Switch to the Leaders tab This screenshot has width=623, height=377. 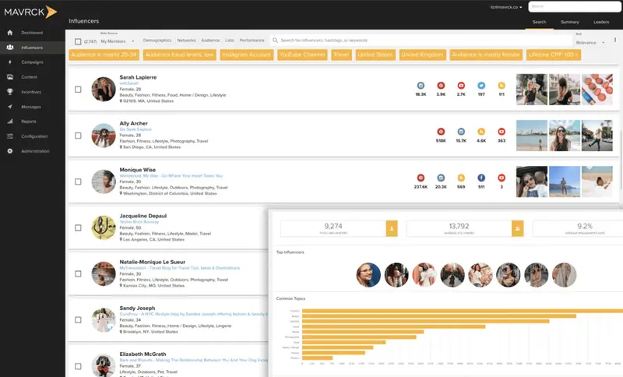pyautogui.click(x=600, y=22)
